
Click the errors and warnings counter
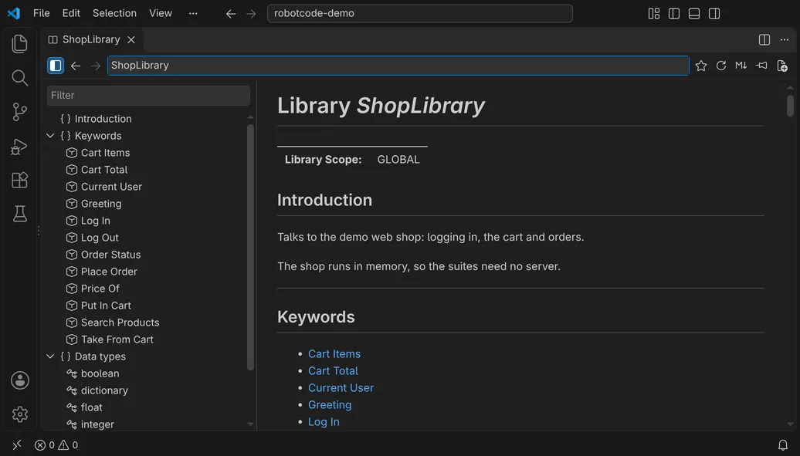(56, 445)
